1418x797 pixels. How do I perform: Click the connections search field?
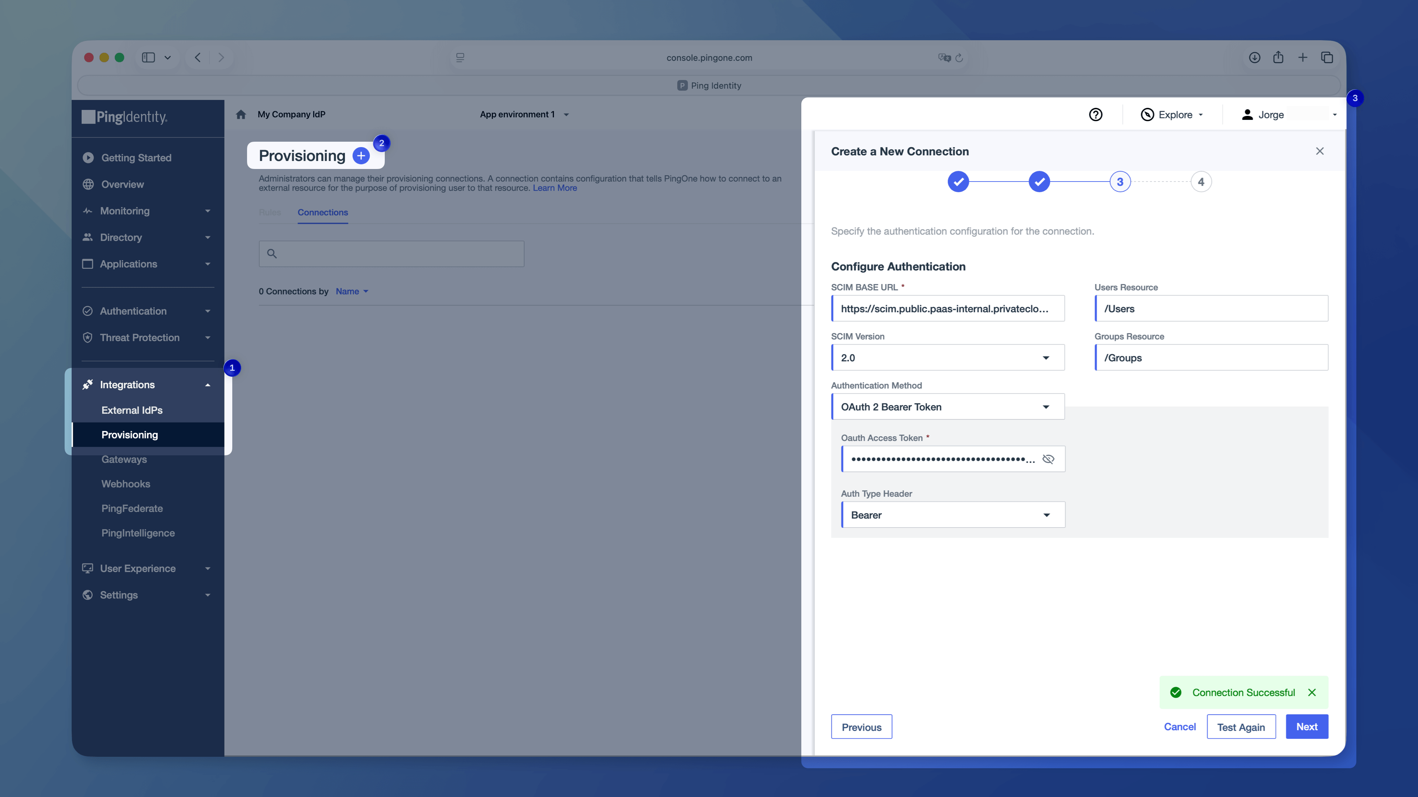[391, 253]
